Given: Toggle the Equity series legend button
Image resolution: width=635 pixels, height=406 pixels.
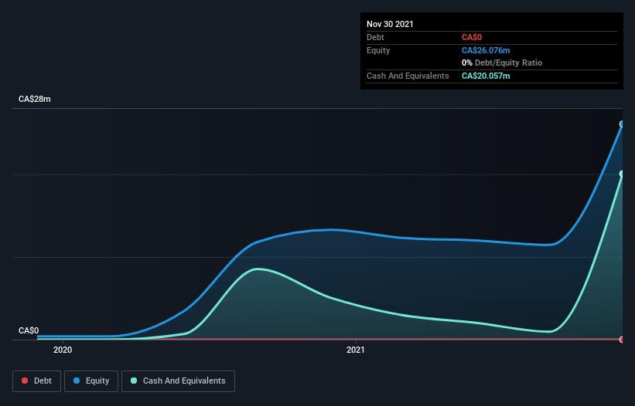Looking at the screenshot, I should click(x=91, y=381).
